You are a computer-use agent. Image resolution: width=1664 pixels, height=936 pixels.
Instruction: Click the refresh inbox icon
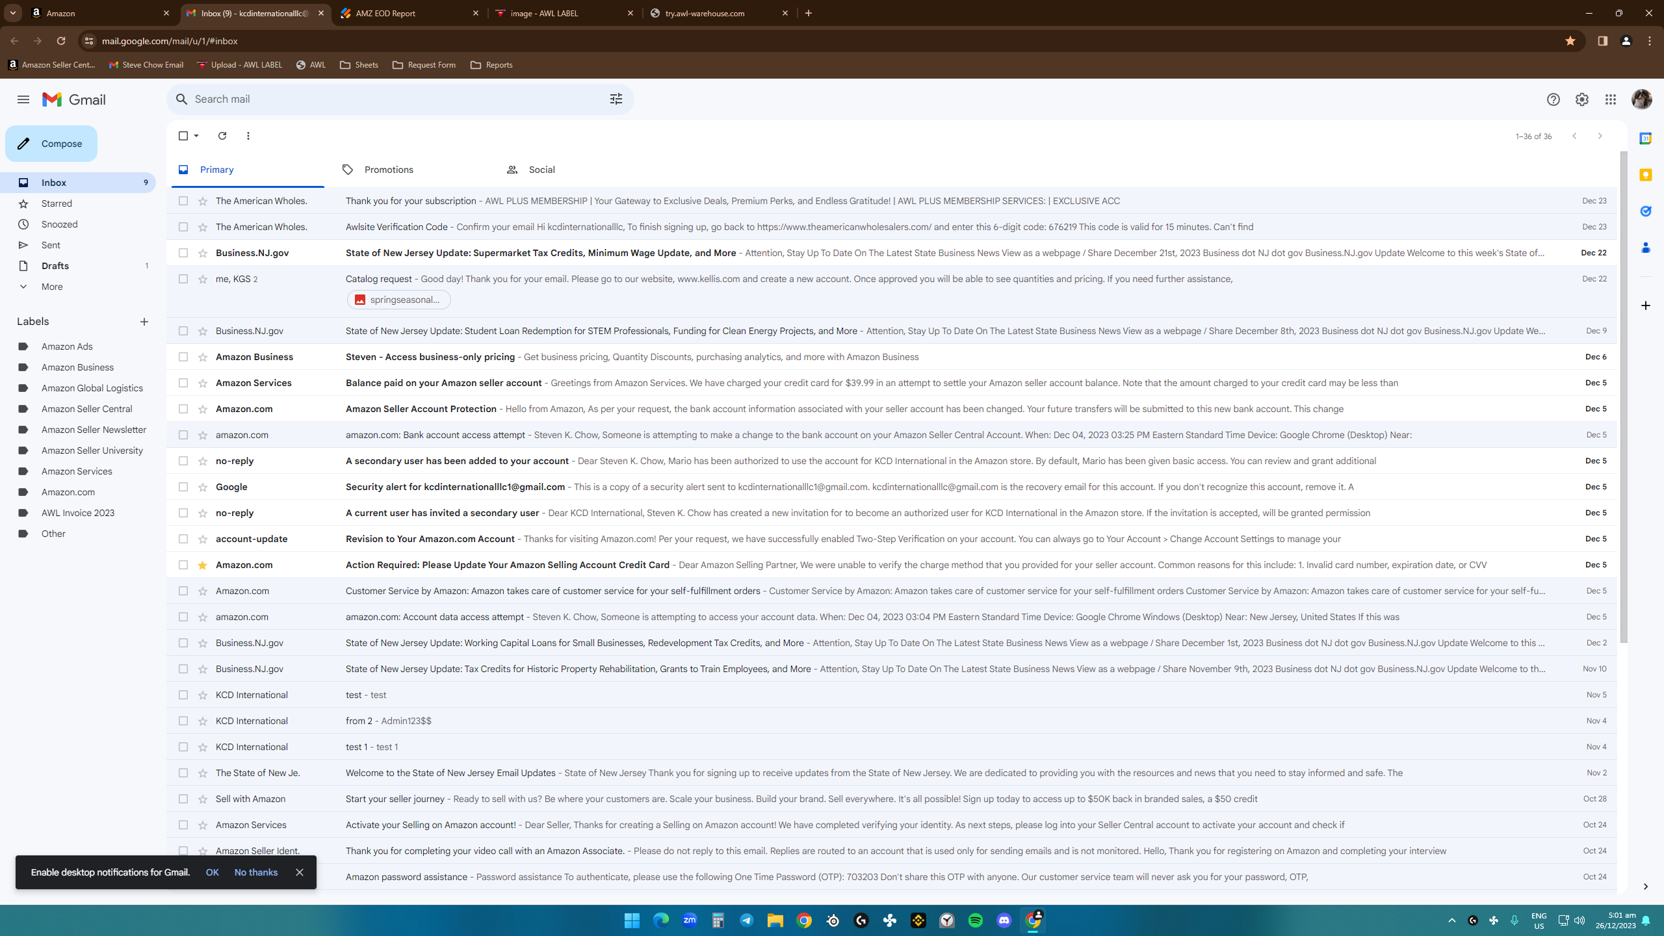tap(222, 136)
